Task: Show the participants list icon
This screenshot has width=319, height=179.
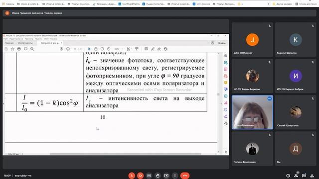Action: point(296,176)
